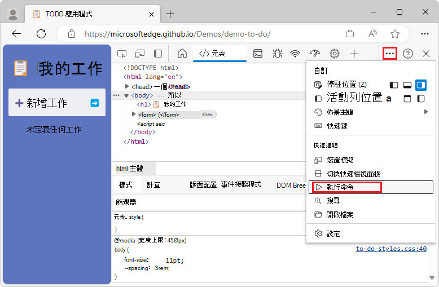Viewport: 439px width, 287px height.
Task: Select the html lang="en" element line
Action: coord(153,77)
